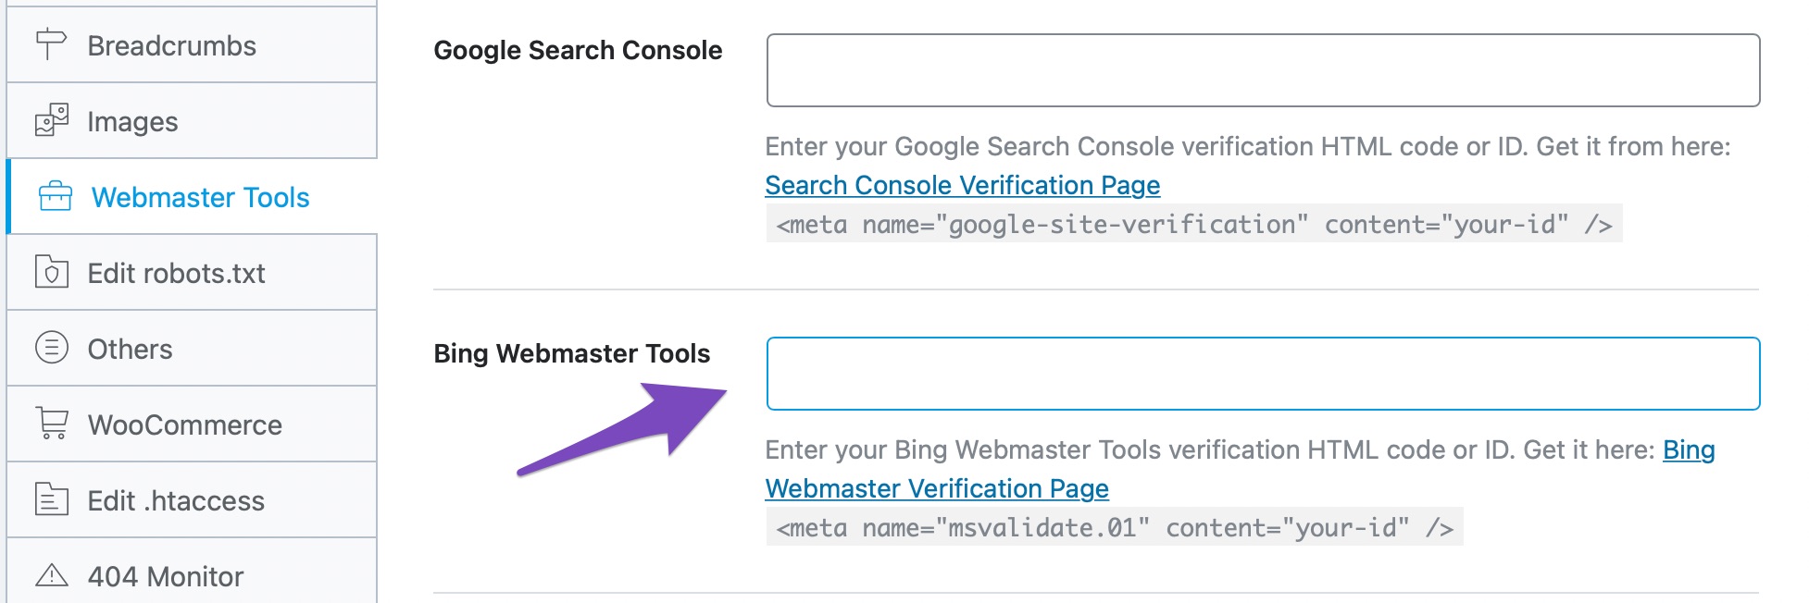
Task: Click the 404 Monitor warning icon
Action: [52, 575]
